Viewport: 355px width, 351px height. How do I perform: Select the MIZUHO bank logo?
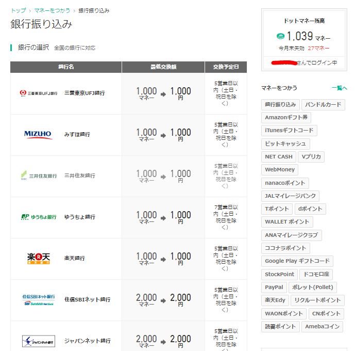(39, 135)
